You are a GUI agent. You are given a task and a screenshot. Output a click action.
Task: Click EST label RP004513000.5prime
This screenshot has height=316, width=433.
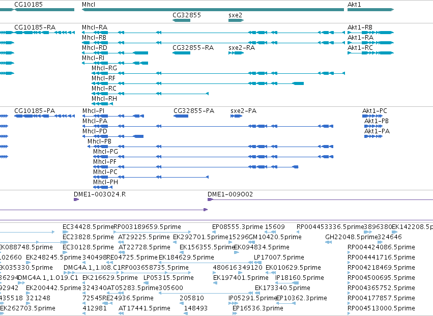pos(381,308)
